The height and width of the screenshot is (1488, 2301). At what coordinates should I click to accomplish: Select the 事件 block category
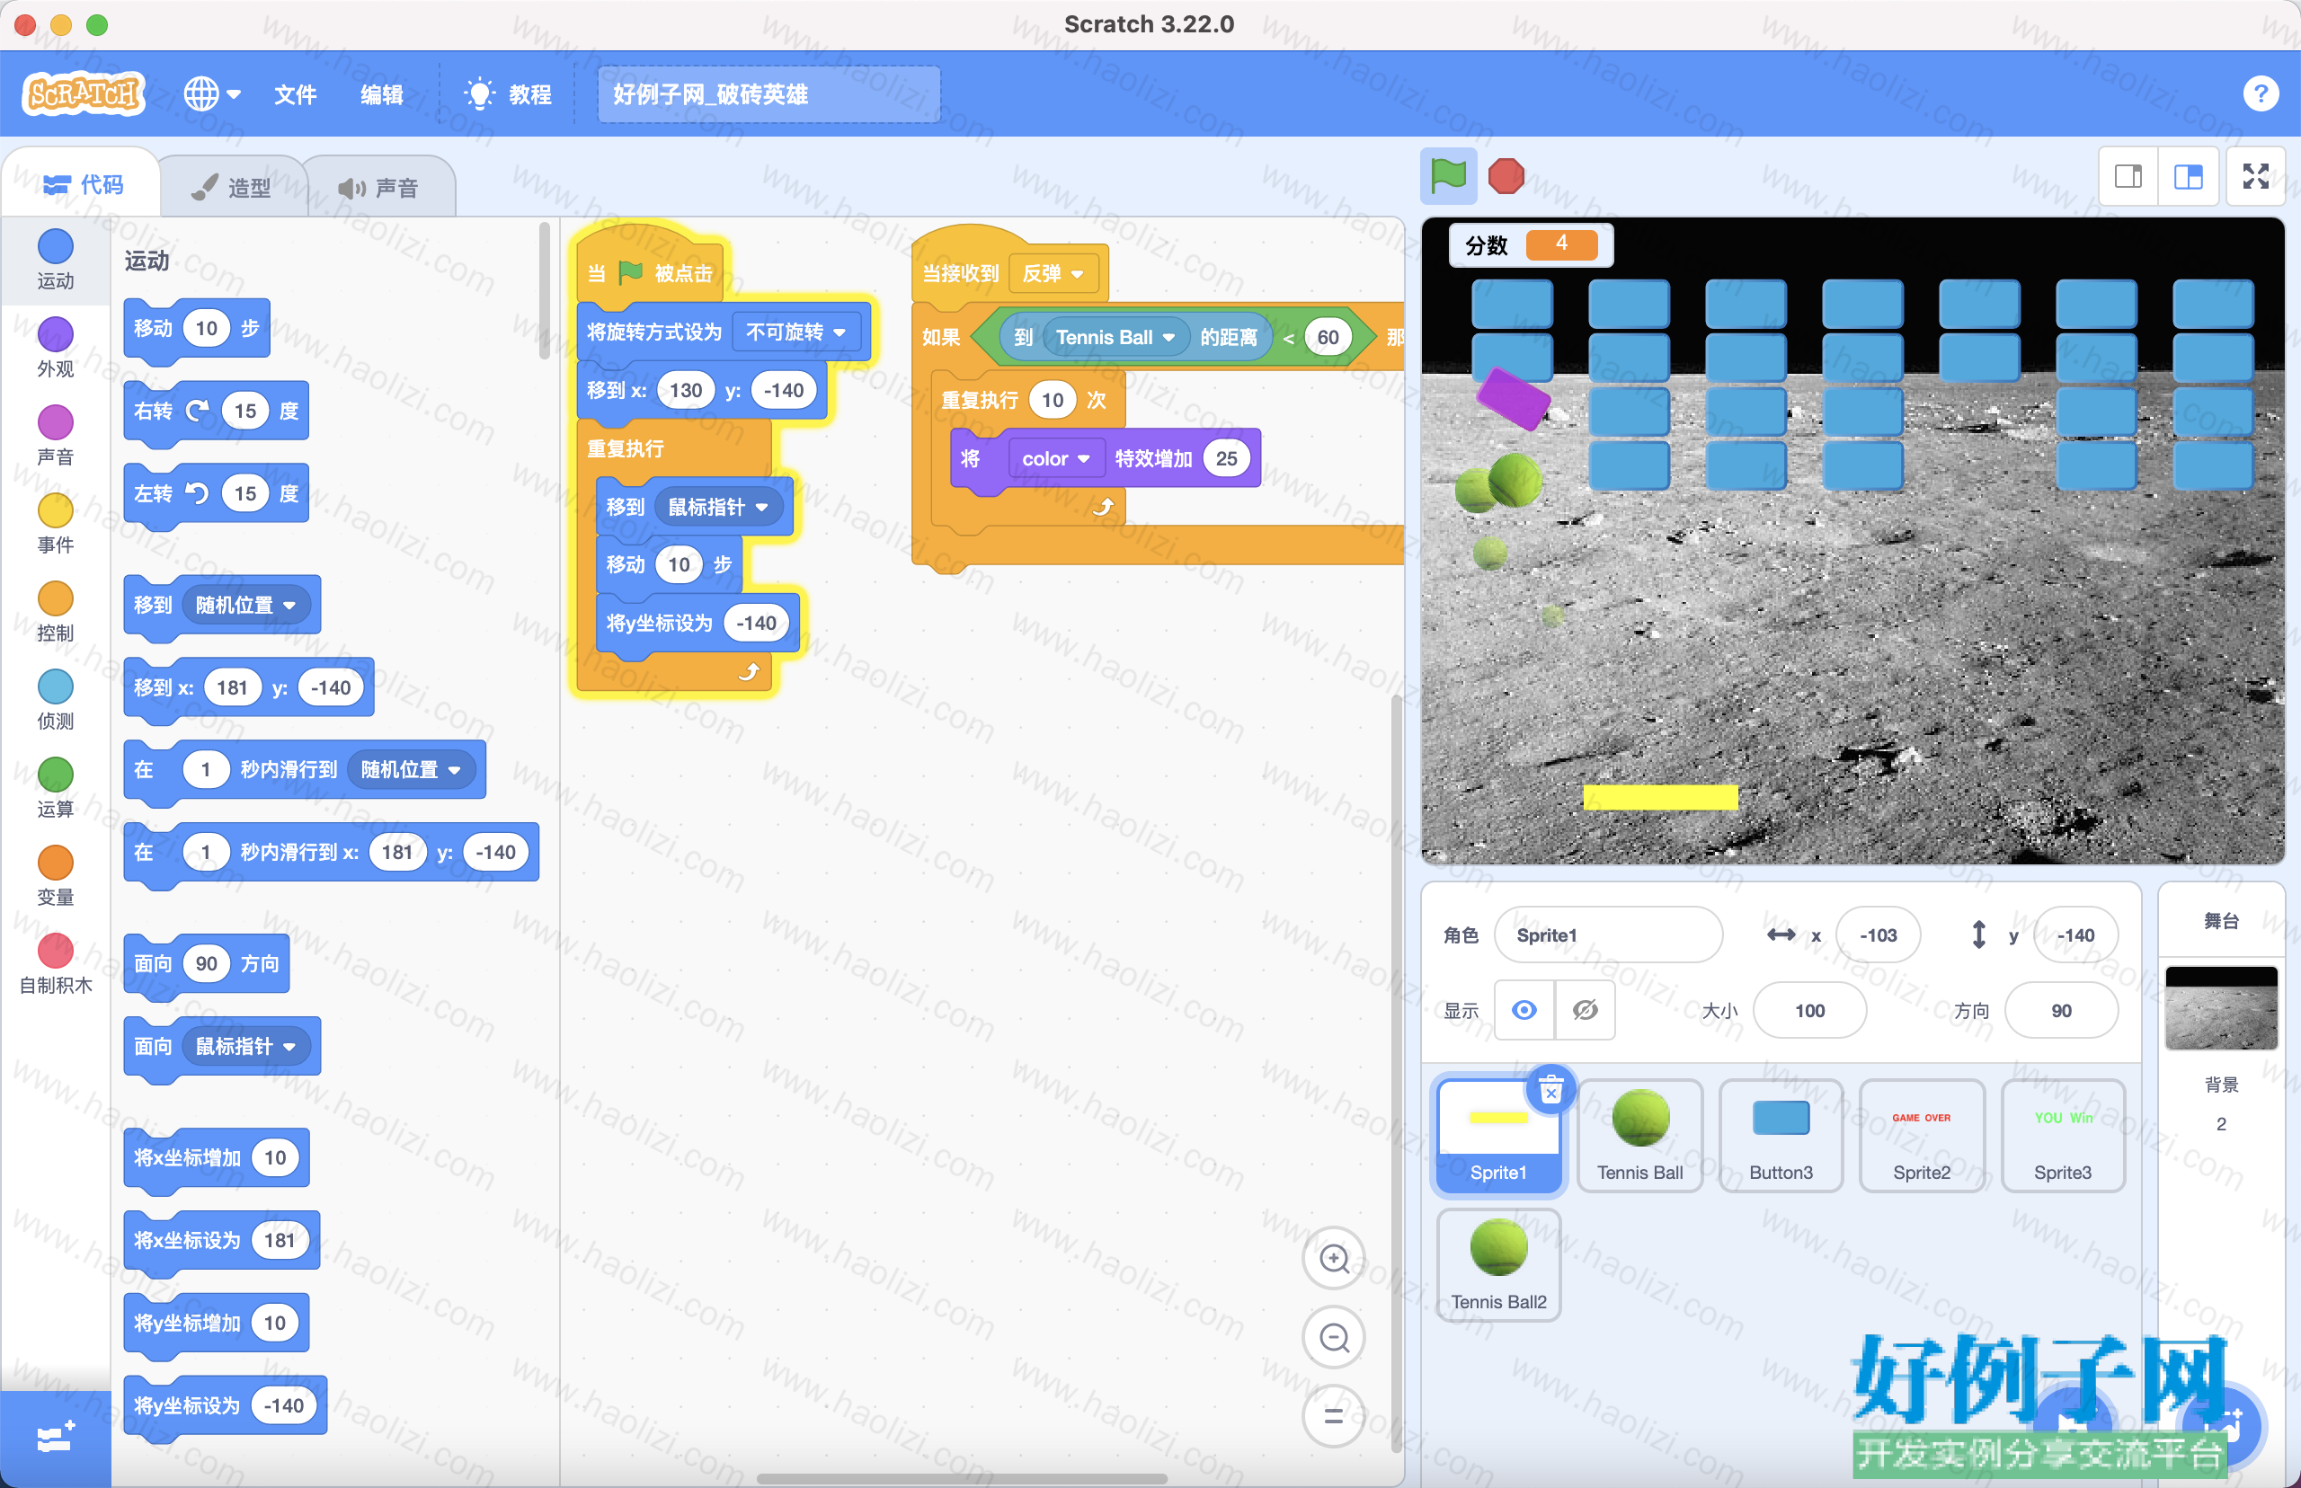pyautogui.click(x=55, y=524)
